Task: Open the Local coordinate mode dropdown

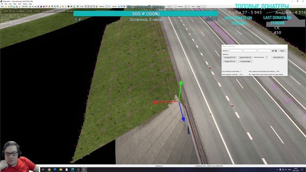Action: point(201,6)
